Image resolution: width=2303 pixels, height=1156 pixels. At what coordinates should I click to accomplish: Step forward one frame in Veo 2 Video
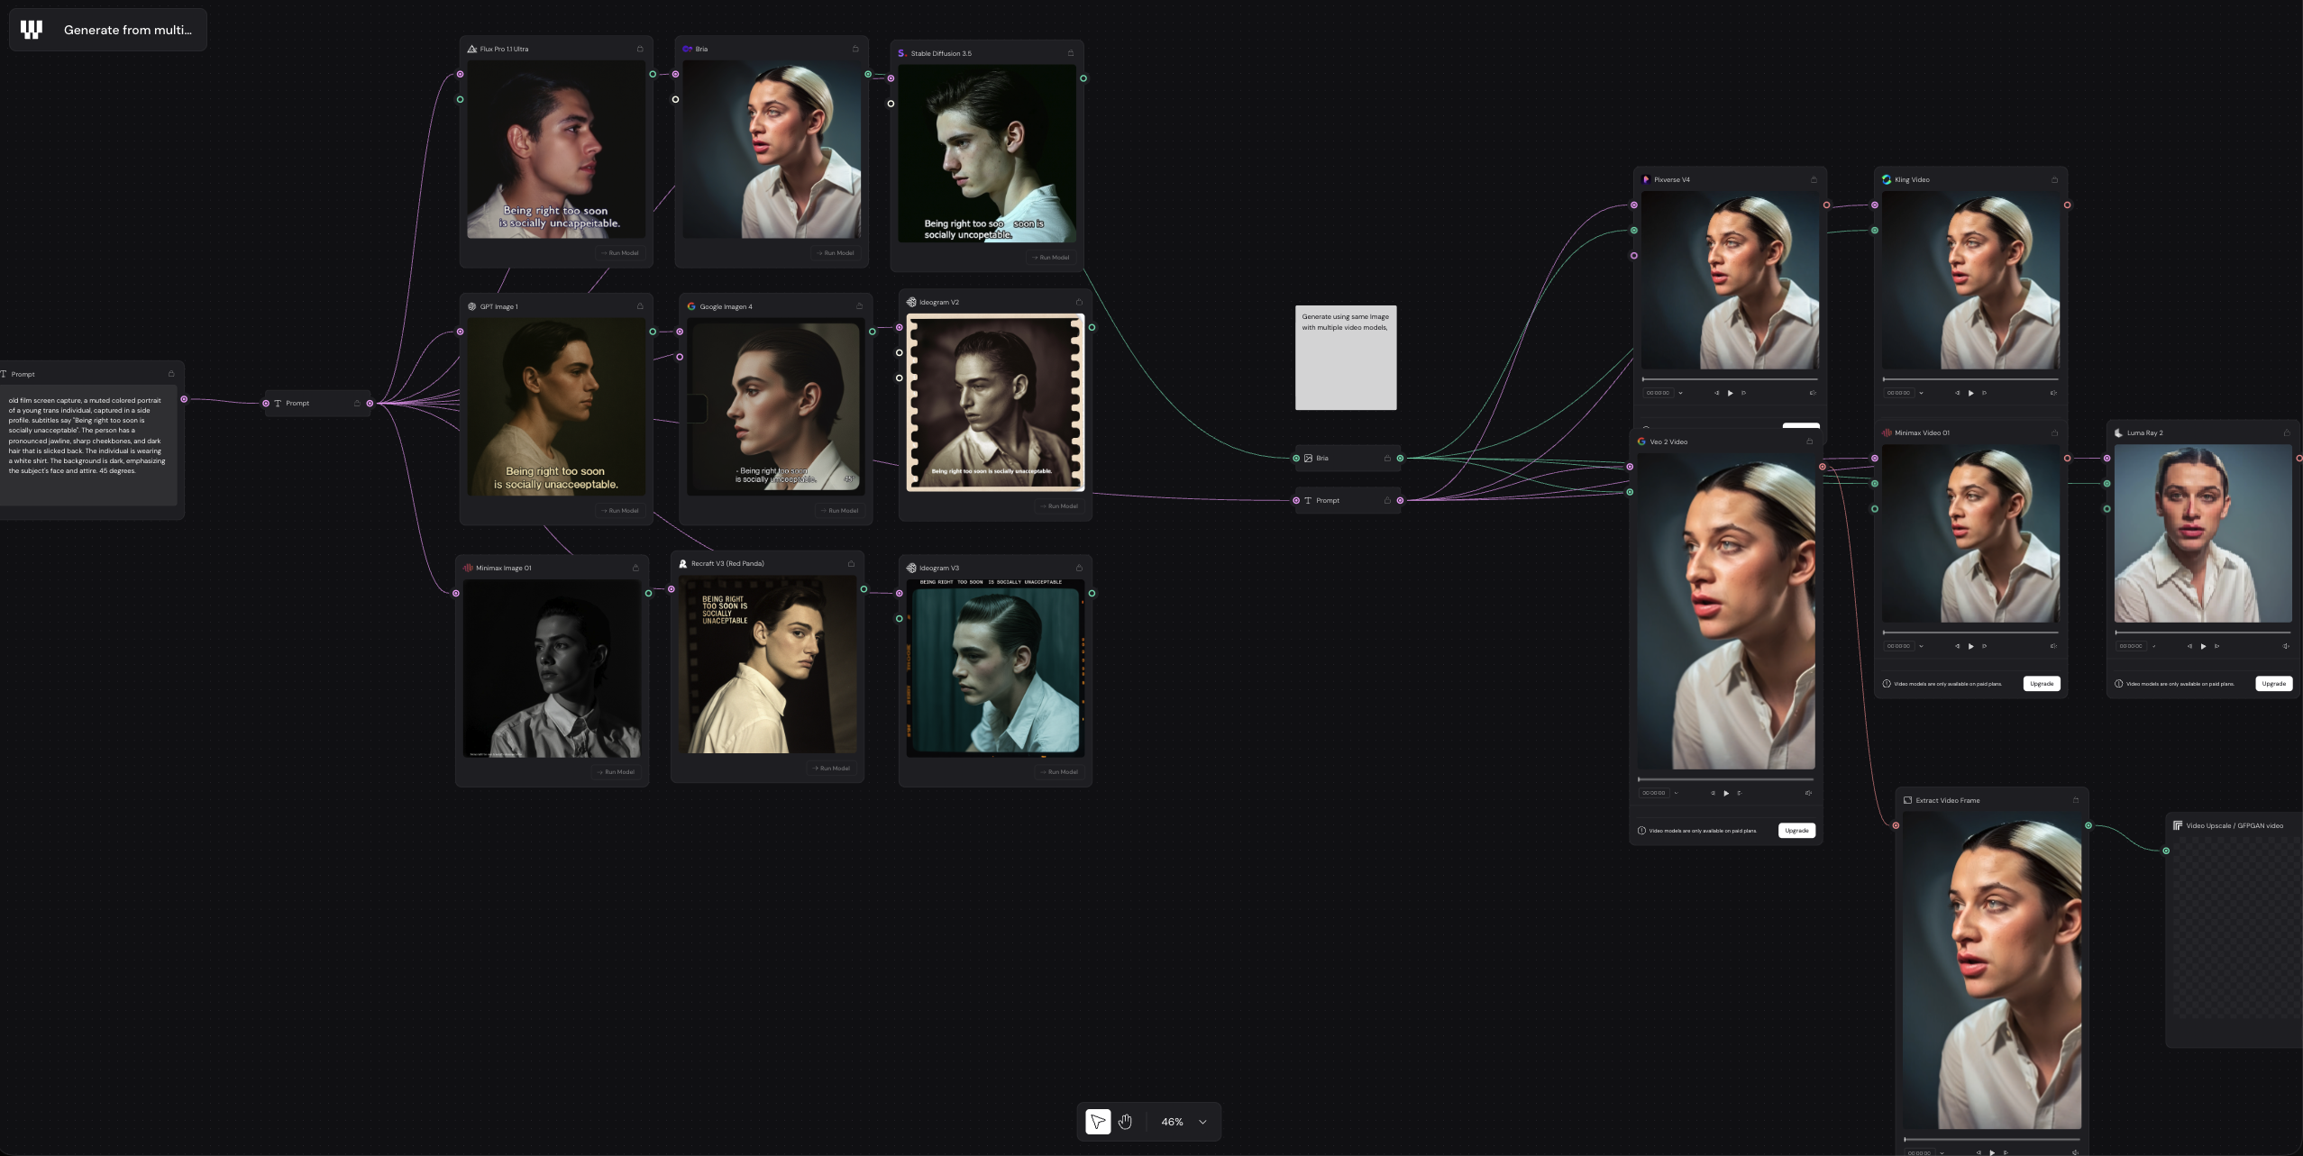[1740, 793]
